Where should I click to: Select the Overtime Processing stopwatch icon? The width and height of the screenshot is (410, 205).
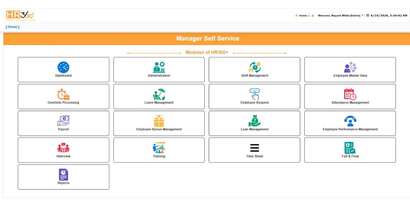click(x=63, y=94)
